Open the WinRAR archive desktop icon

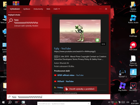(16, 3)
